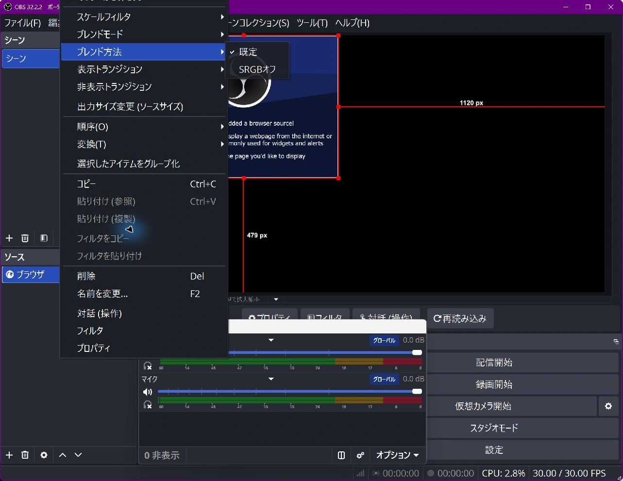Image resolution: width=623 pixels, height=481 pixels.
Task: Start recording with 録画開始 button
Action: [494, 384]
